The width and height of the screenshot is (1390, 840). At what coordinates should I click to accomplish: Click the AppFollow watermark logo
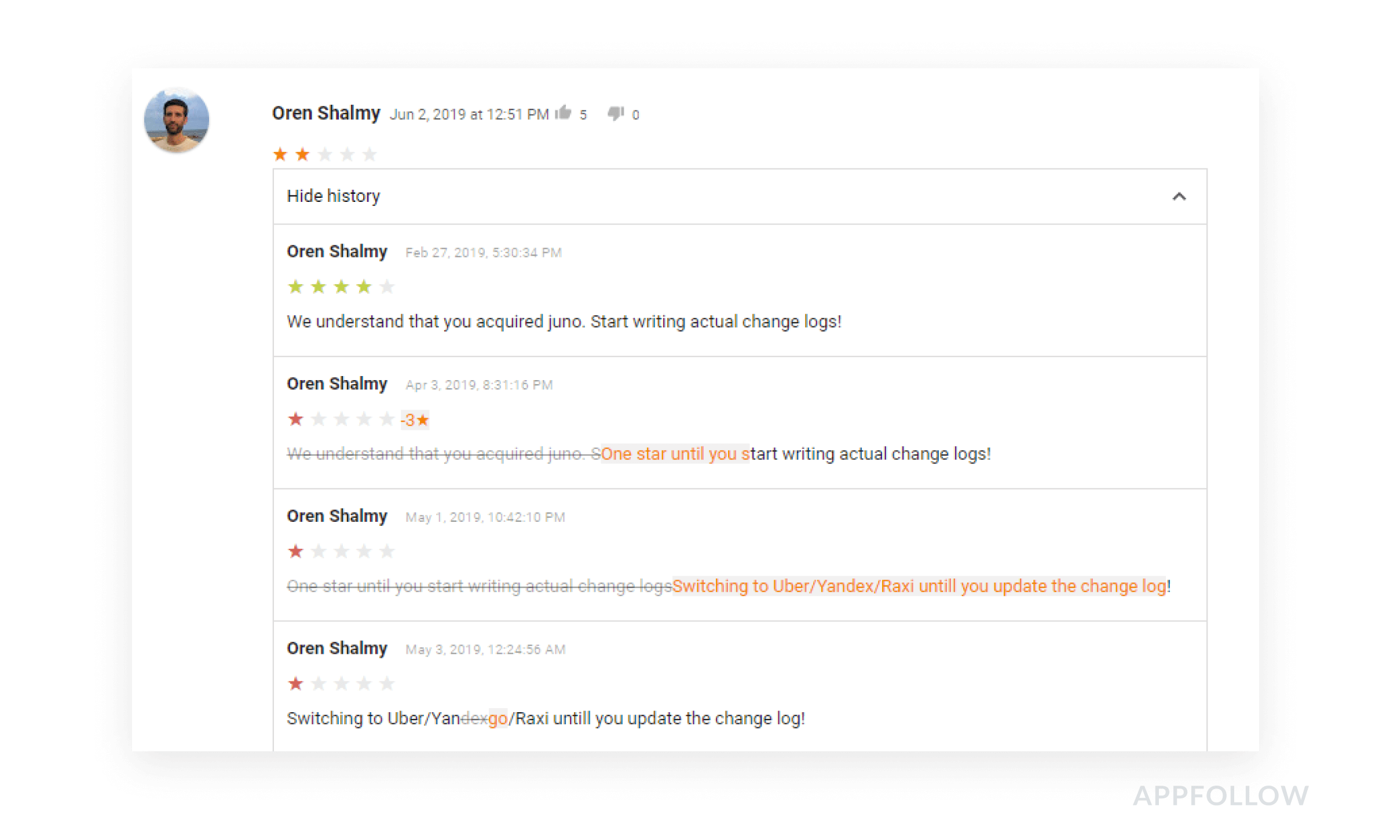[1221, 796]
